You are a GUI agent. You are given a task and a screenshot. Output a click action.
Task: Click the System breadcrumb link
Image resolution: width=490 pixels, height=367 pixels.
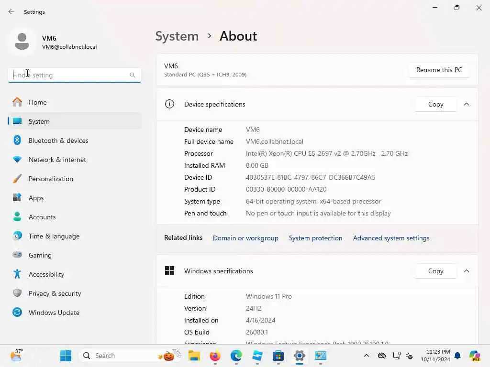[177, 36]
